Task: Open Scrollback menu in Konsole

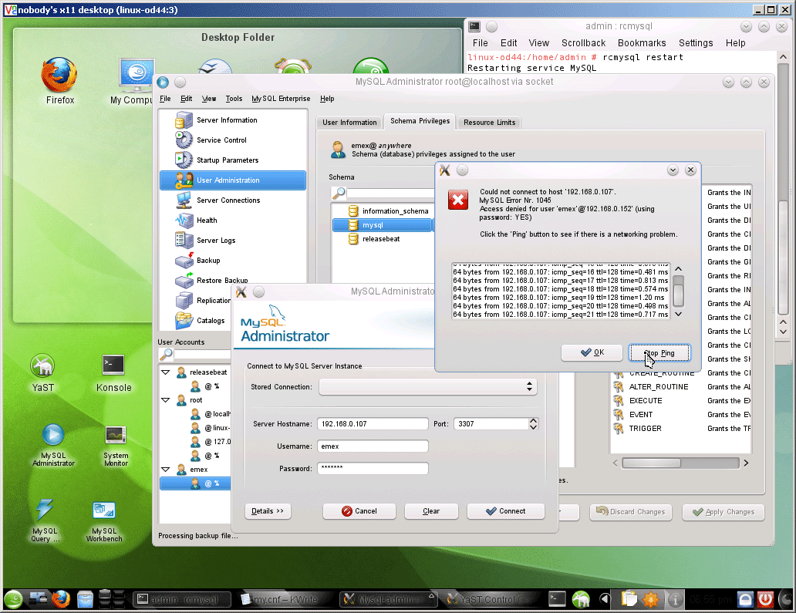Action: (x=583, y=43)
